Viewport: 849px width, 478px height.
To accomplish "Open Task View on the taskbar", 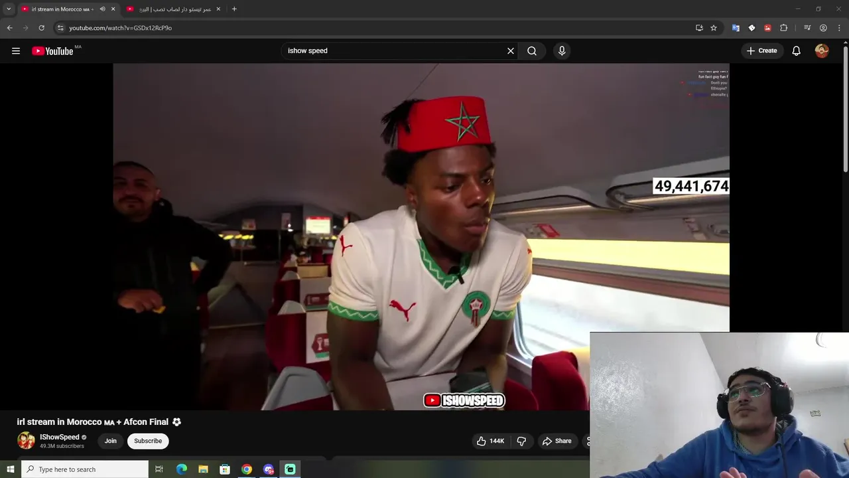I will pyautogui.click(x=159, y=469).
